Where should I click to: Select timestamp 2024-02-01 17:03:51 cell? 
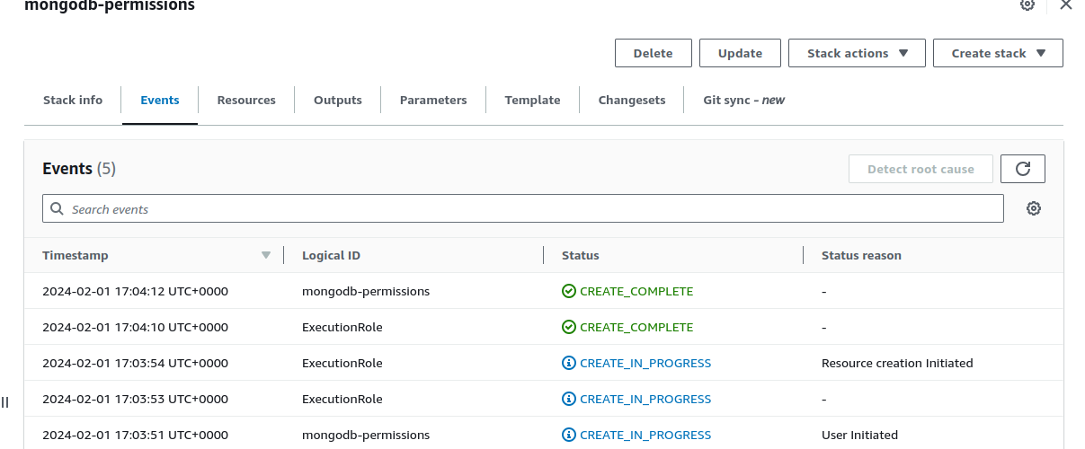point(135,435)
